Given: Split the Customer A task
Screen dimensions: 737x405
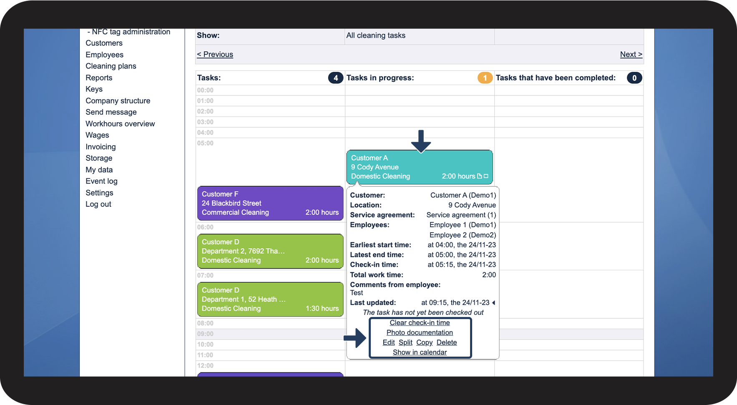Looking at the screenshot, I should (x=405, y=342).
